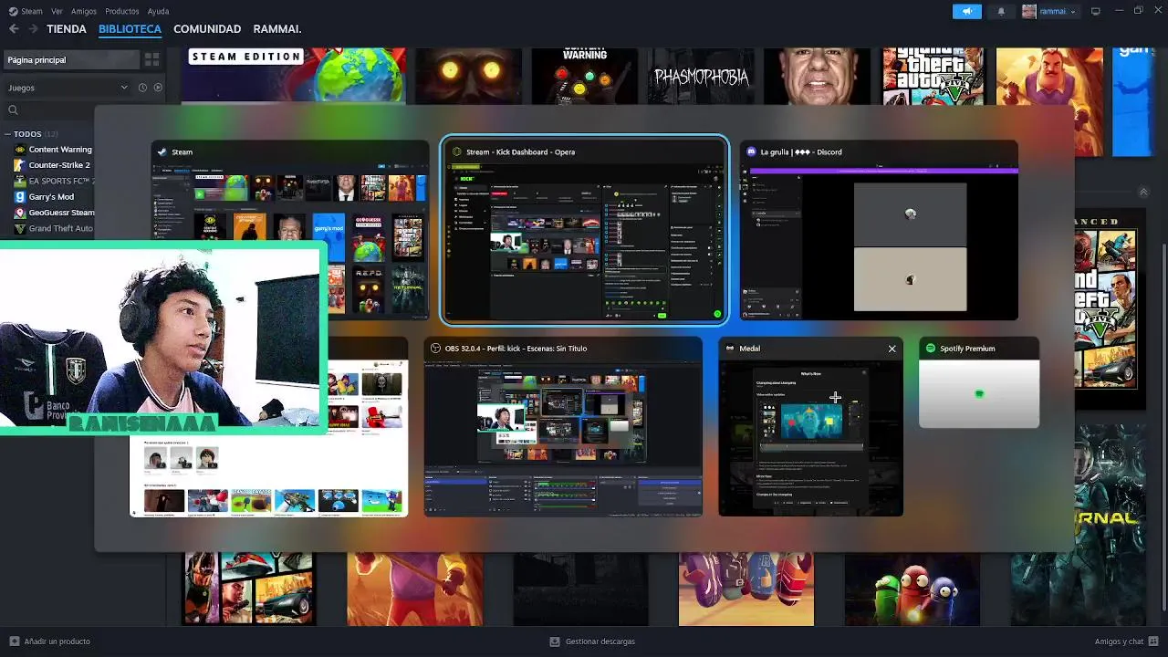Switch to the BIBLIOTECA tab
Image resolution: width=1168 pixels, height=657 pixels.
click(x=130, y=29)
